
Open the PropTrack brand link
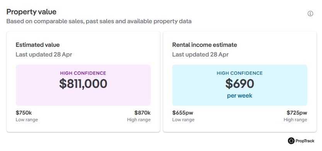[x=301, y=141]
